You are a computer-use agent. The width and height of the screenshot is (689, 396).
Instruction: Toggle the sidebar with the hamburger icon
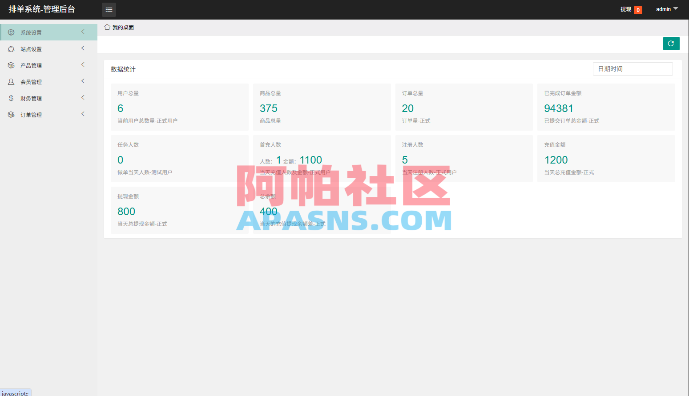109,9
